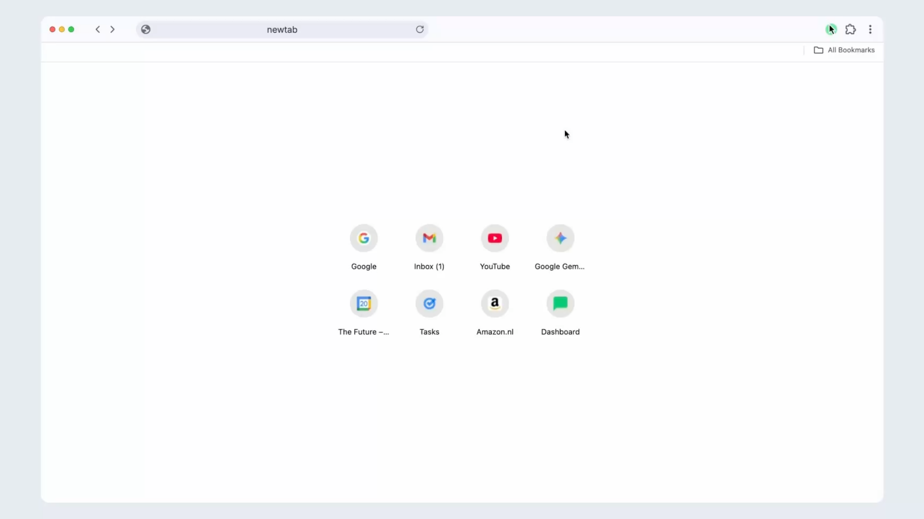Click the 'Dashboard' shortcut label

(560, 332)
